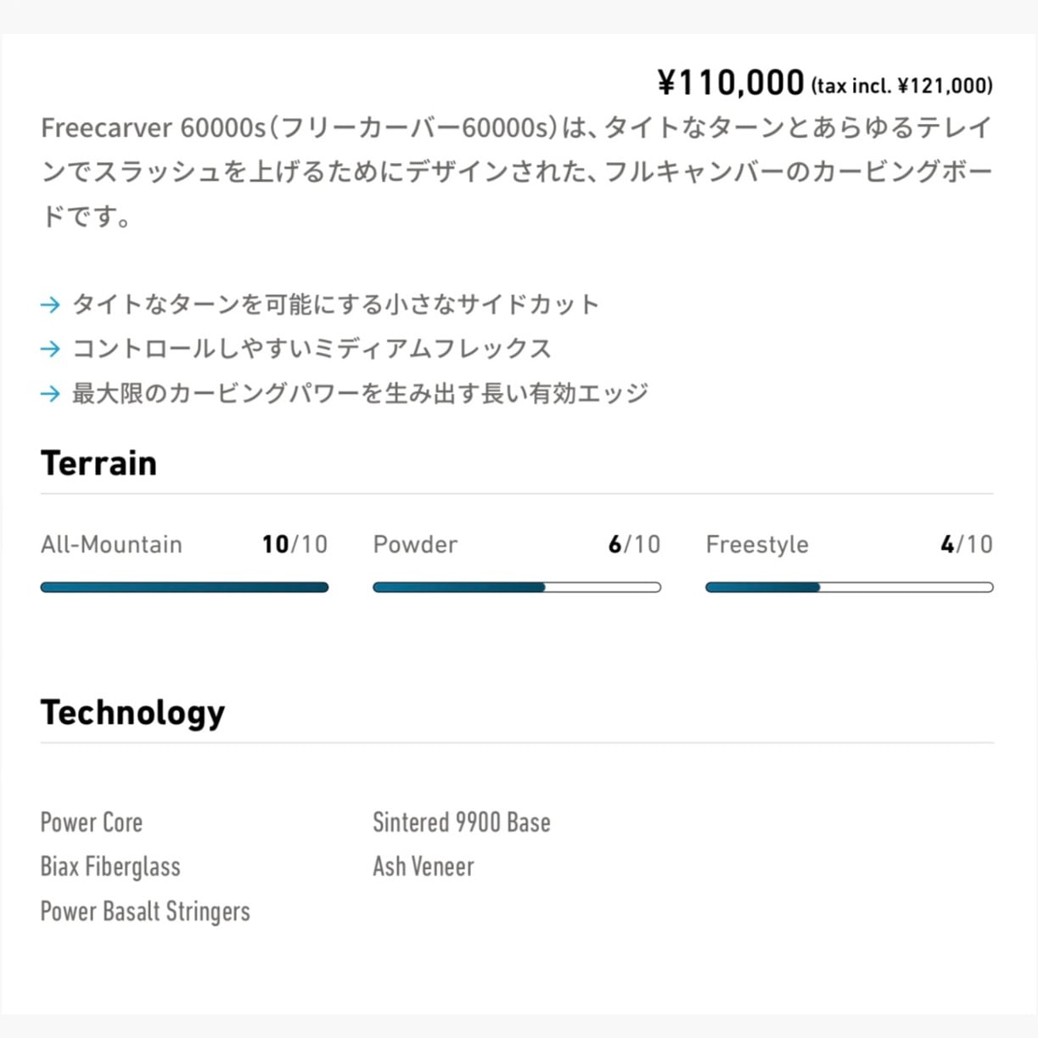Click the All-Mountain rating bar
This screenshot has height=1038, width=1038.
(x=184, y=587)
